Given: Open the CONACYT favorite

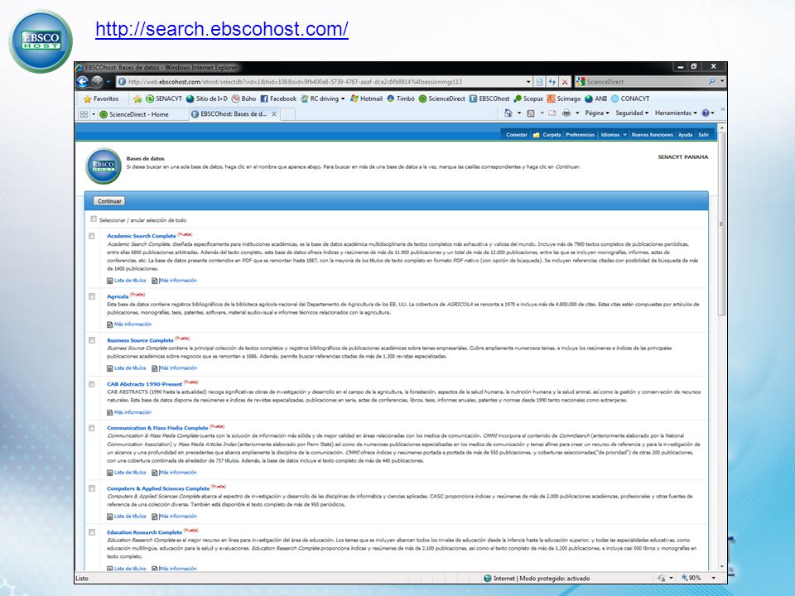Looking at the screenshot, I should pyautogui.click(x=630, y=99).
